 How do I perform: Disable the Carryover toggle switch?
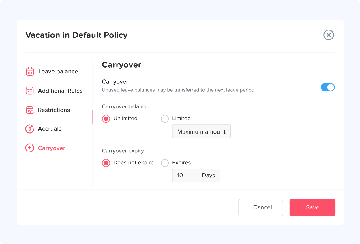click(x=328, y=87)
